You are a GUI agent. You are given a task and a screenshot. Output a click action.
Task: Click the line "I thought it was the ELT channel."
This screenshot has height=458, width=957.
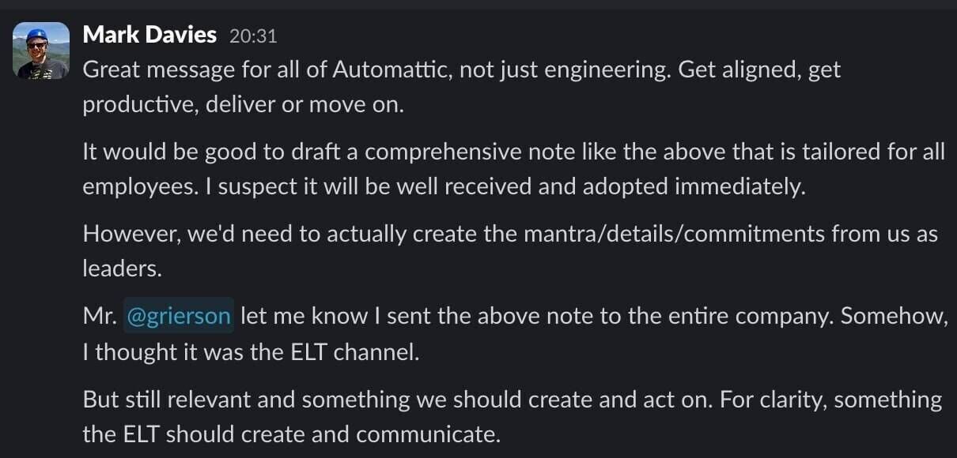(x=251, y=351)
